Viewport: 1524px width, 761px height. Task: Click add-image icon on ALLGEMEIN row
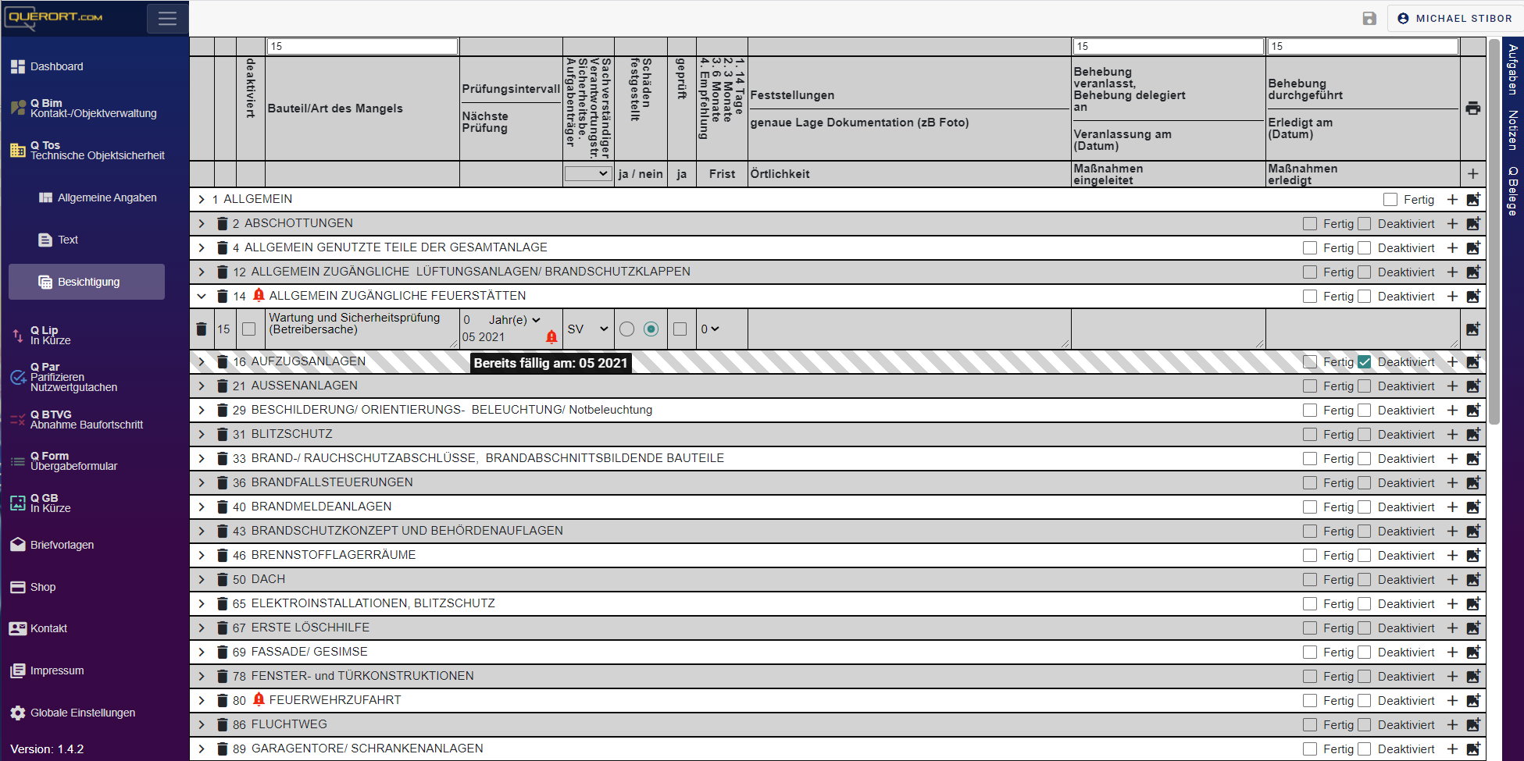pos(1472,200)
